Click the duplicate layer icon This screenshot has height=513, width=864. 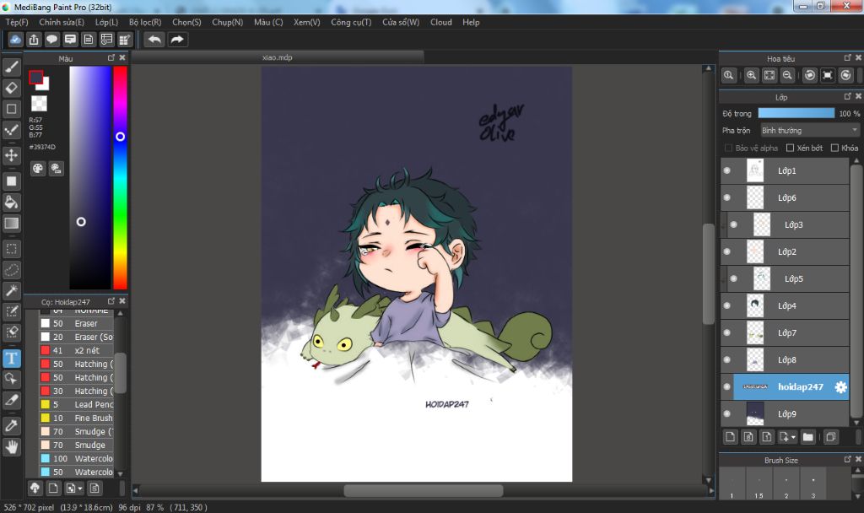click(831, 437)
